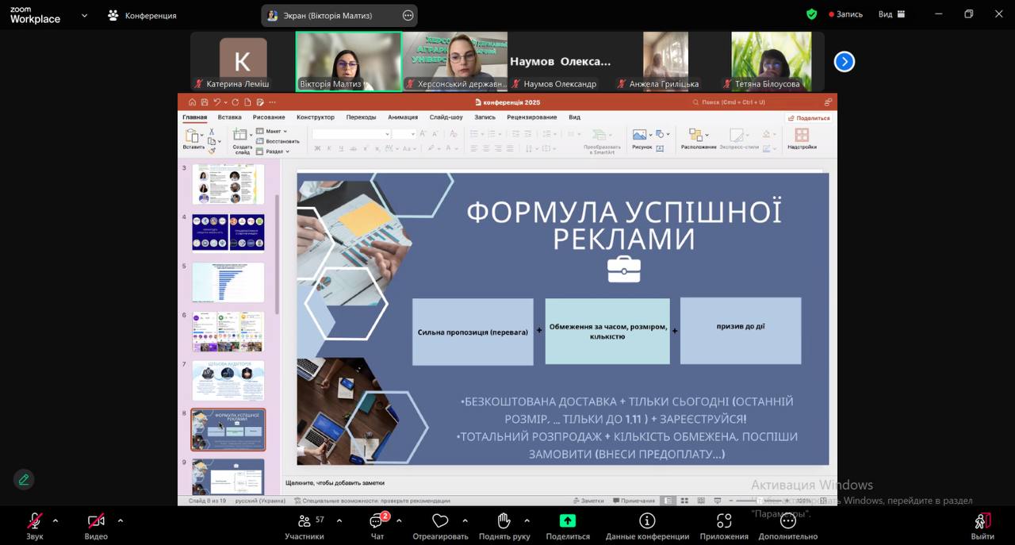Open the Переходы ribbon tab
Screen dimensions: 1015x545
362,117
